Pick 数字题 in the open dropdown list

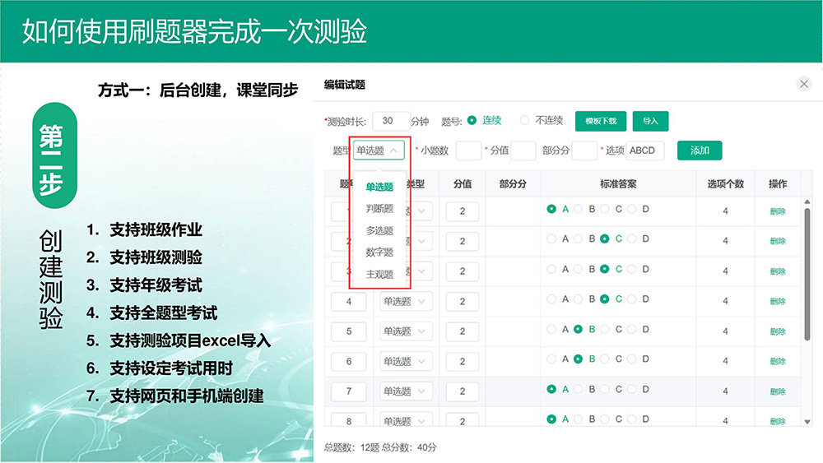(379, 252)
